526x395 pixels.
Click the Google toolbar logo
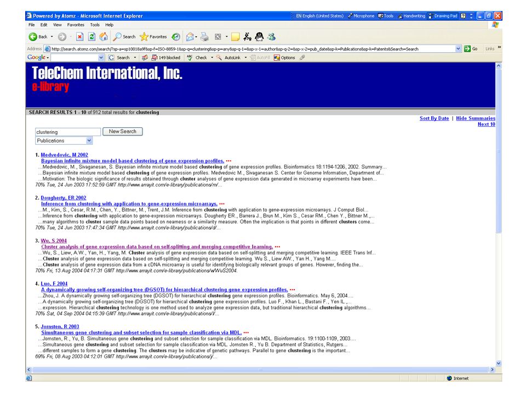point(36,58)
